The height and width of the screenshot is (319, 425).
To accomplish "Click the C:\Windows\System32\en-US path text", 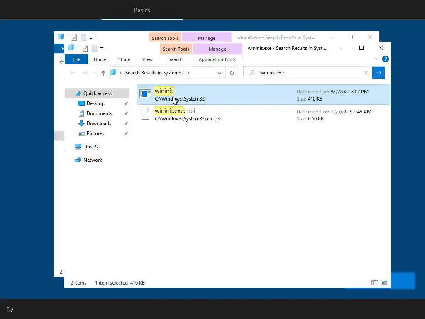I will pyautogui.click(x=187, y=119).
